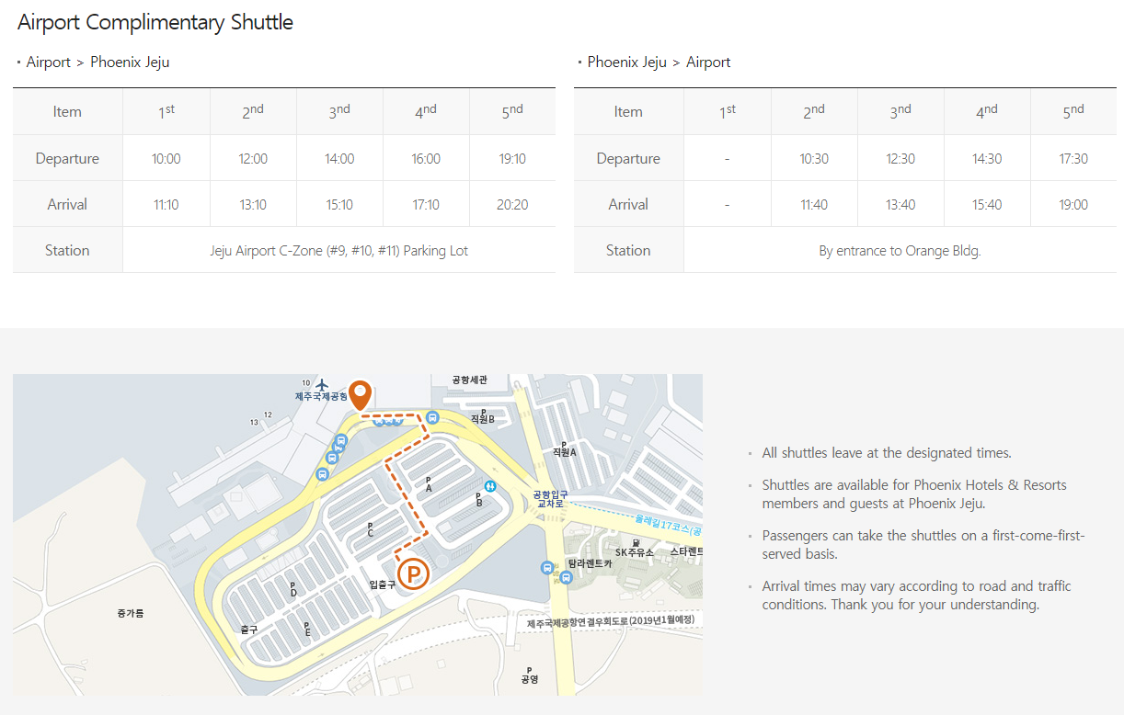1124x715 pixels.
Task: Click the 19:00 arrival time cell
Action: tap(1073, 205)
